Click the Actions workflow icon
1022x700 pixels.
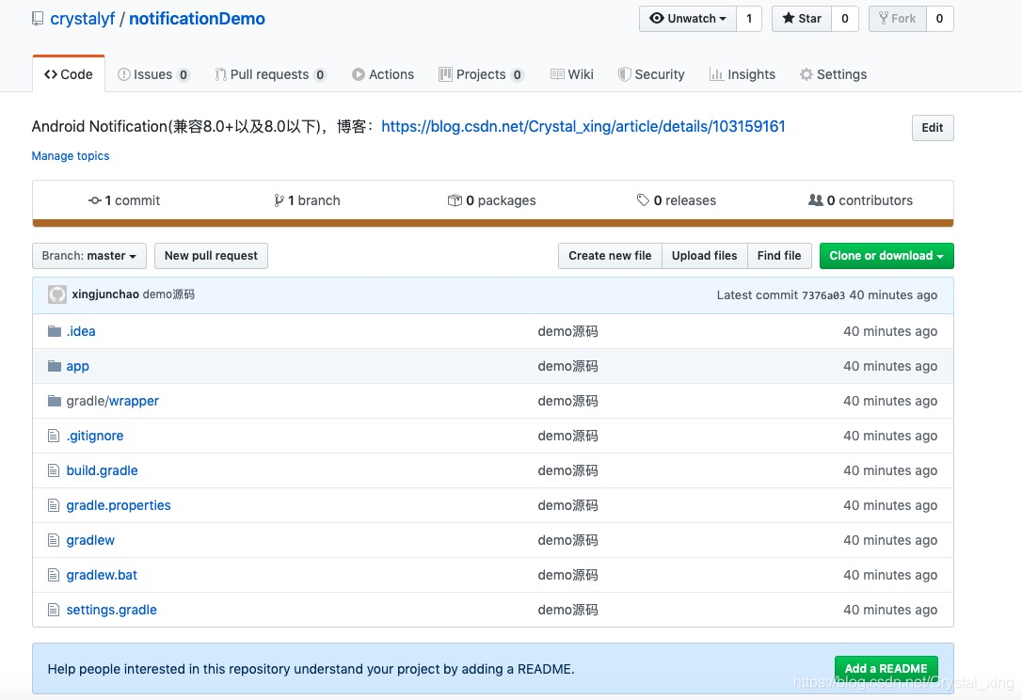click(360, 73)
